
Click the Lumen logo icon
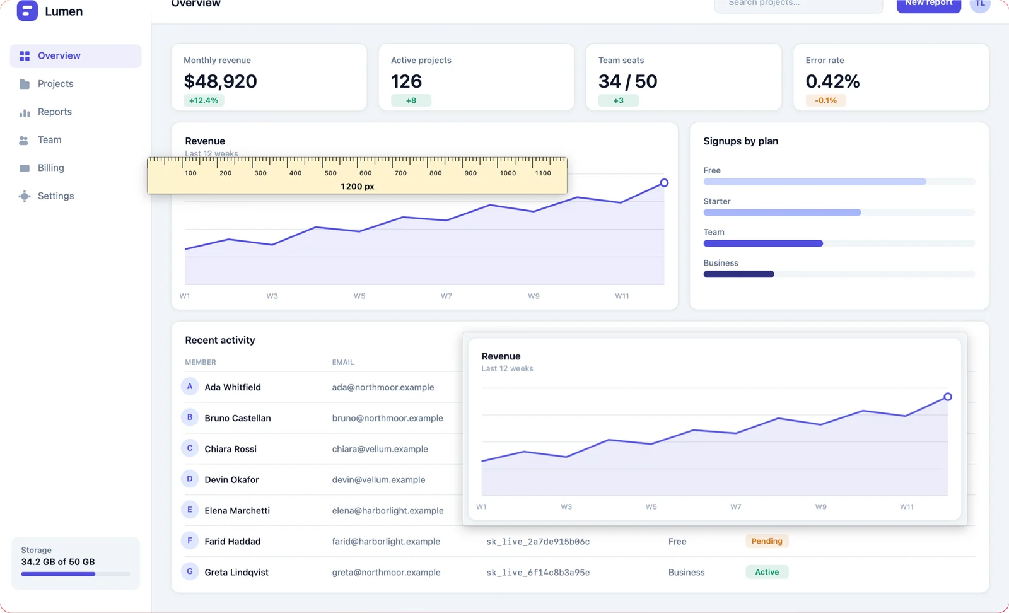(x=27, y=11)
